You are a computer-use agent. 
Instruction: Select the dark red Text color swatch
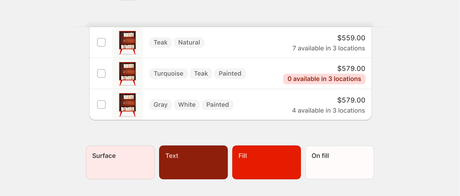pos(193,162)
